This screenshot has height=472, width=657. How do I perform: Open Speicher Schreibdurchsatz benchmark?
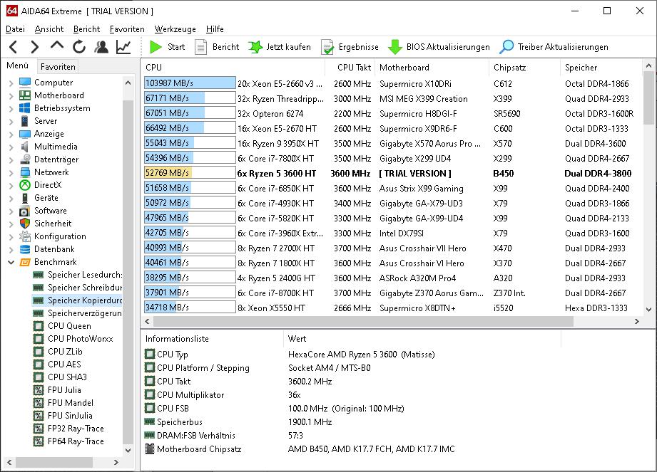pyautogui.click(x=78, y=288)
